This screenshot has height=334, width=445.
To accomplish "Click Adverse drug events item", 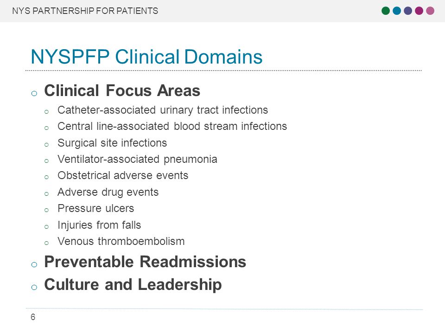I will tap(108, 192).
